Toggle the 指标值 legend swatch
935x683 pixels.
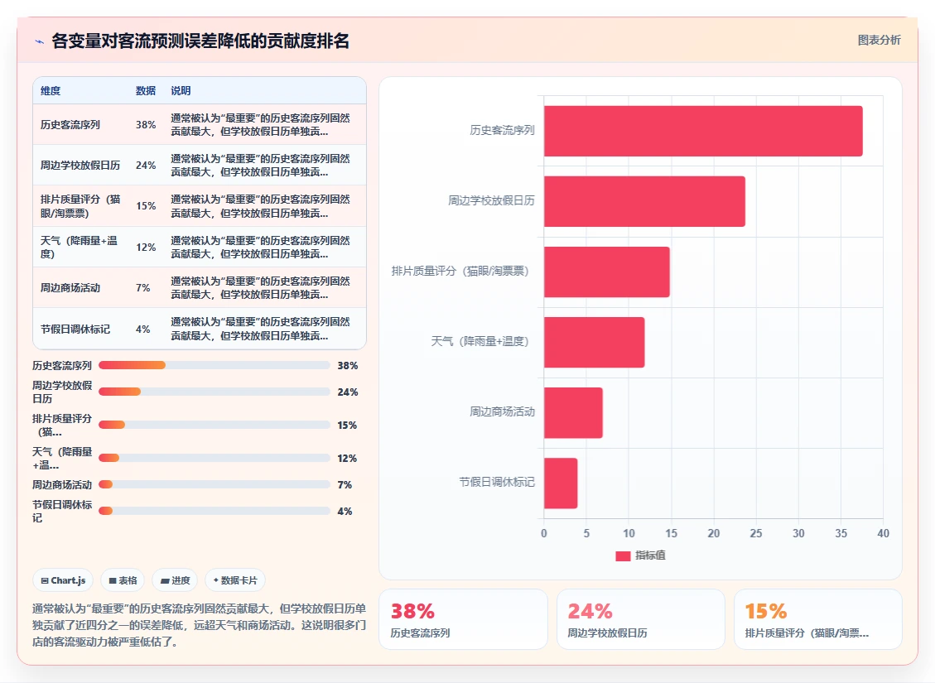pos(623,556)
